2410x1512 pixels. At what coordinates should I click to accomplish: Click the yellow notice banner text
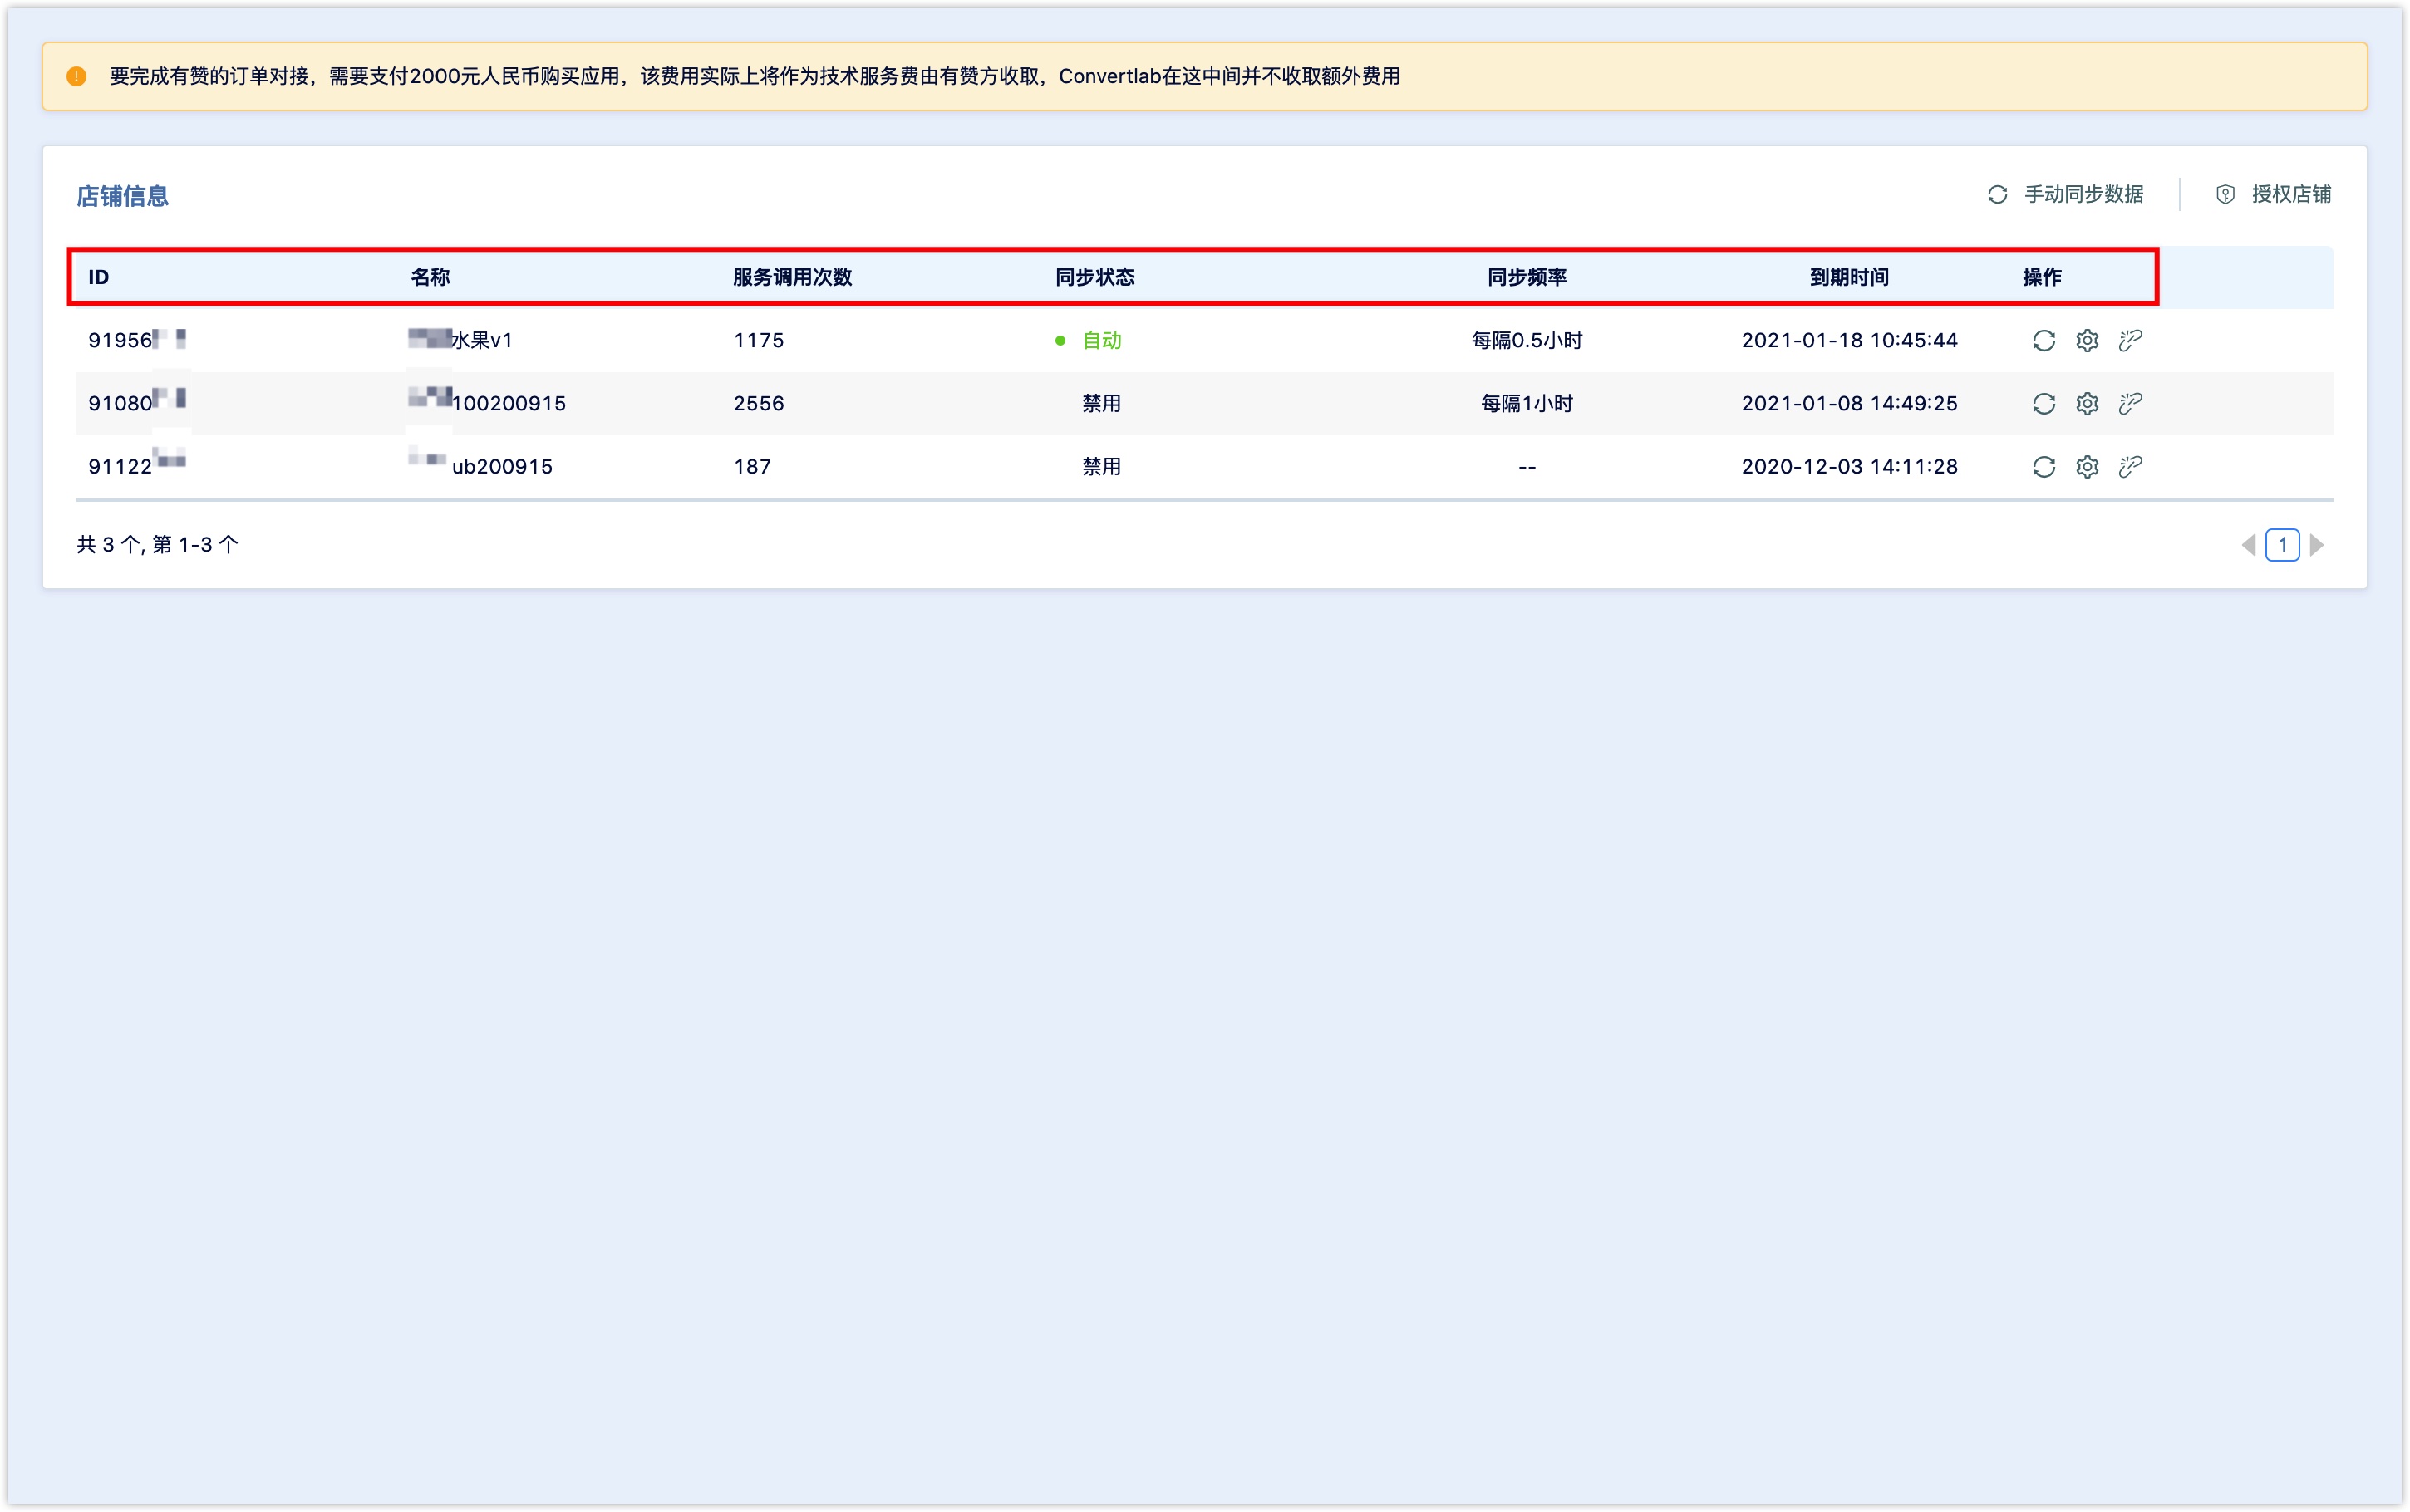(x=754, y=76)
